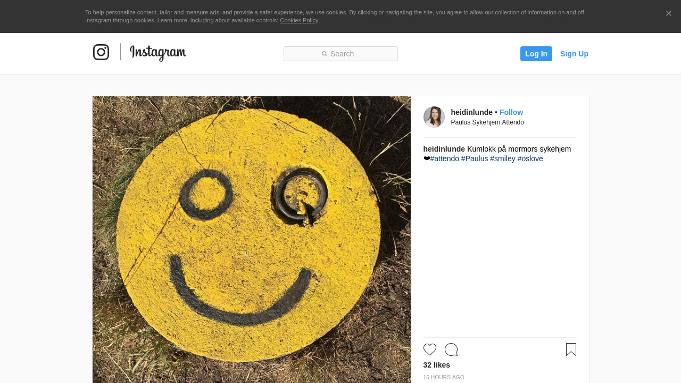Focus the Search input field

pyautogui.click(x=340, y=54)
